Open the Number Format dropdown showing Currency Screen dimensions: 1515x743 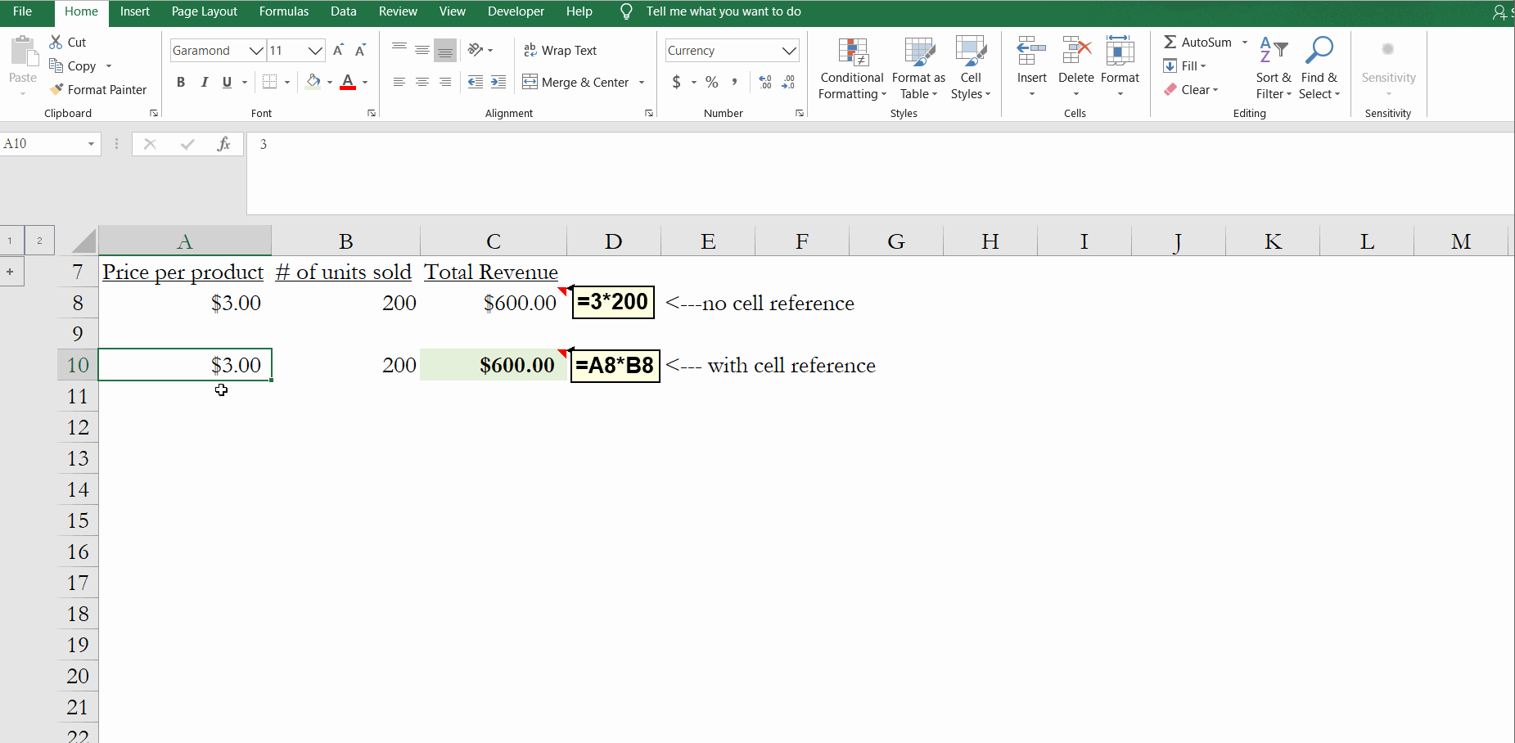[x=731, y=50]
